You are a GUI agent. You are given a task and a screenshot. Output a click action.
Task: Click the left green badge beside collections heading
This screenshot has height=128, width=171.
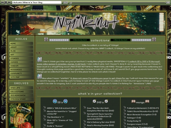80,40
